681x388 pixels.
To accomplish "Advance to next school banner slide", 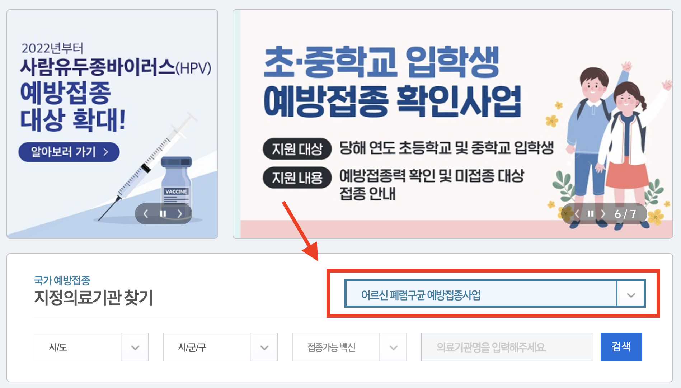I will tap(603, 214).
